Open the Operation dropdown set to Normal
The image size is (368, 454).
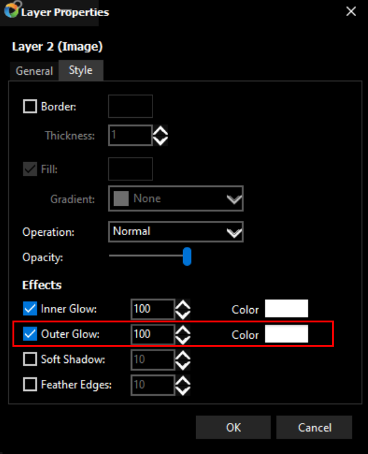pos(176,231)
